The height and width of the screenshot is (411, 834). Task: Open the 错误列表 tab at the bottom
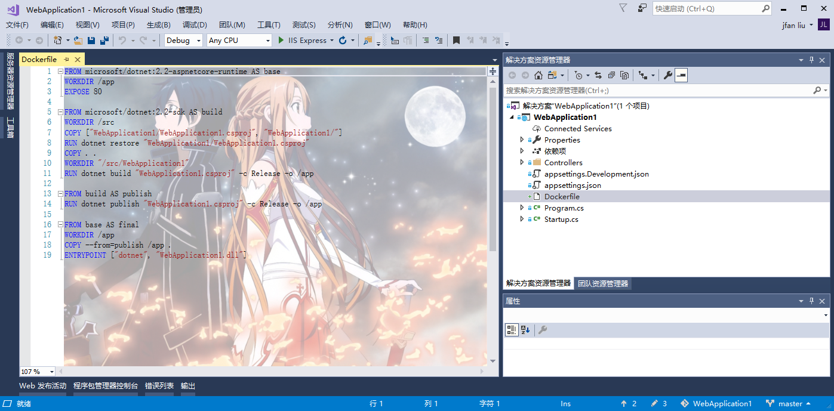(159, 386)
